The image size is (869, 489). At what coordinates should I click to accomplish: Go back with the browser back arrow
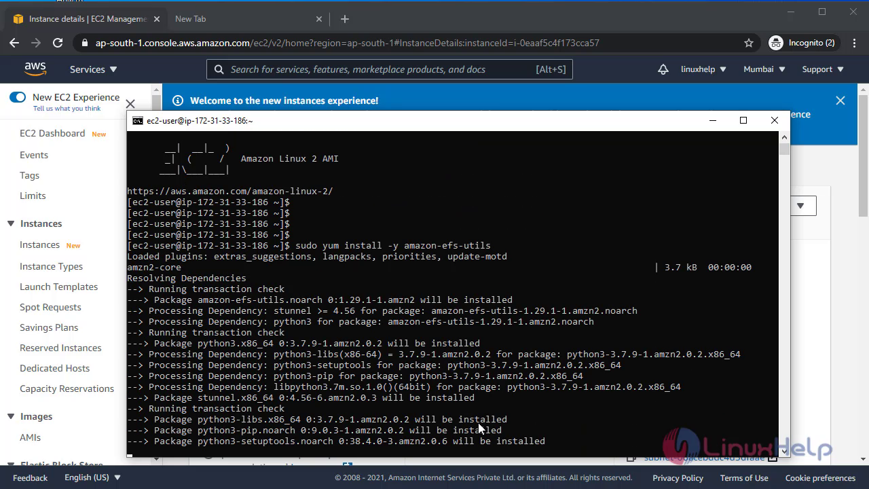pos(14,43)
